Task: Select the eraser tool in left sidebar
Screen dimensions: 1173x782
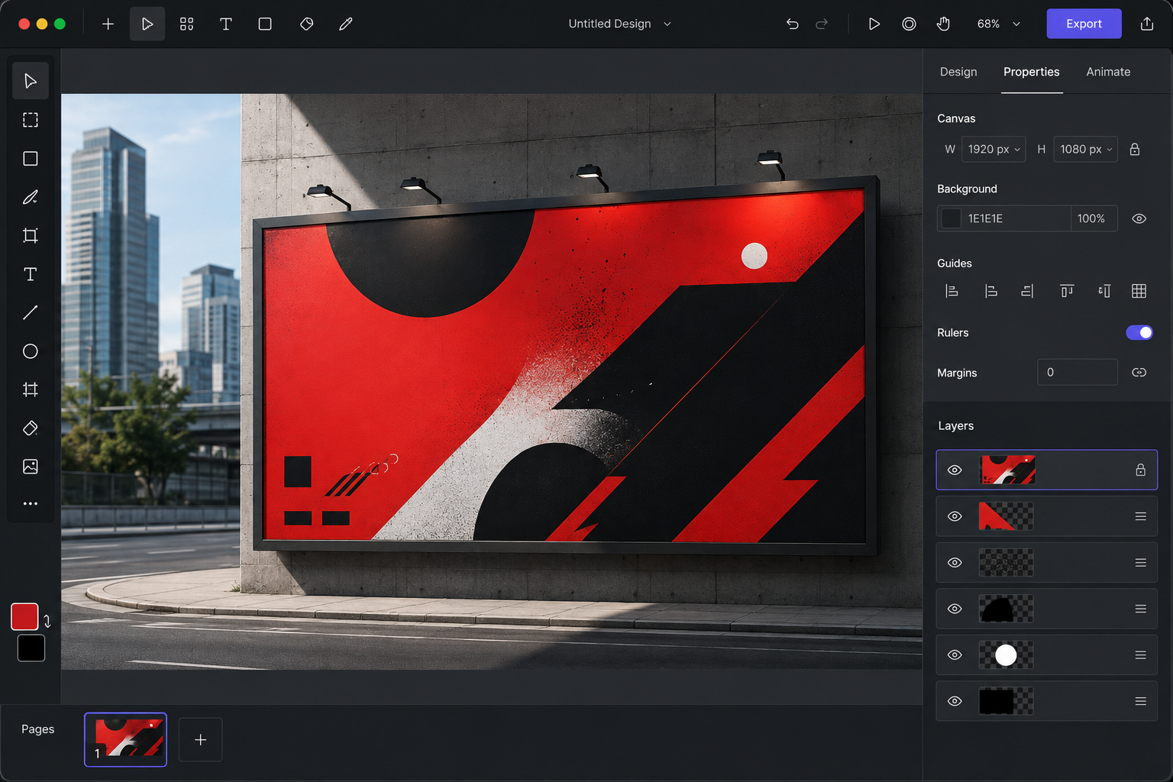Action: tap(31, 428)
